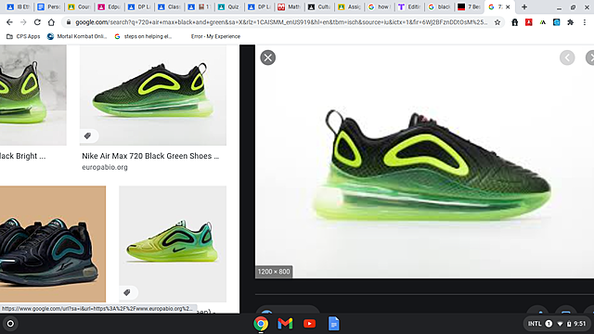Open the Error - My Experience bookmark
Image resolution: width=594 pixels, height=334 pixels.
tap(215, 36)
